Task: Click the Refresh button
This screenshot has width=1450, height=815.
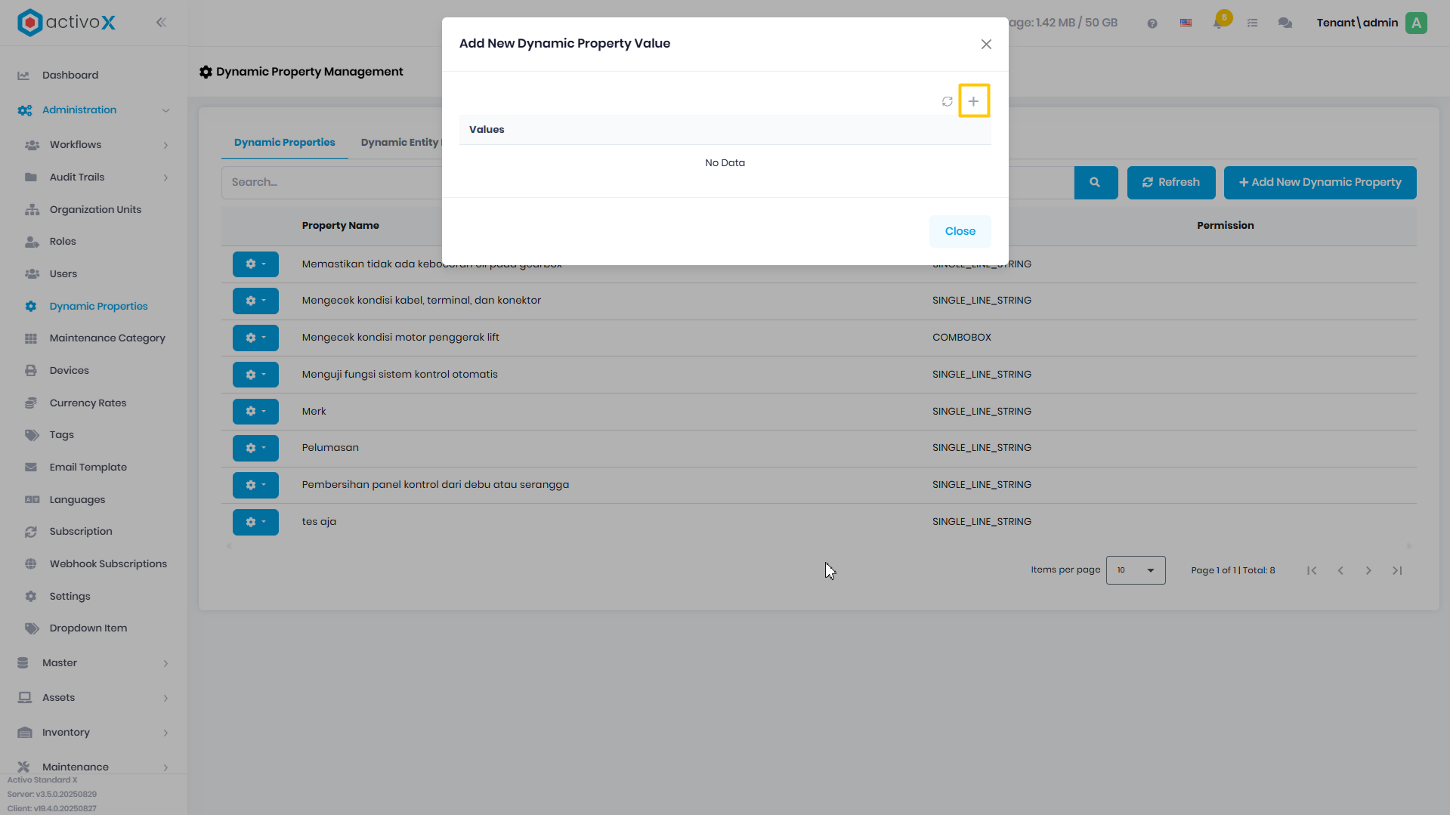Action: point(1170,183)
